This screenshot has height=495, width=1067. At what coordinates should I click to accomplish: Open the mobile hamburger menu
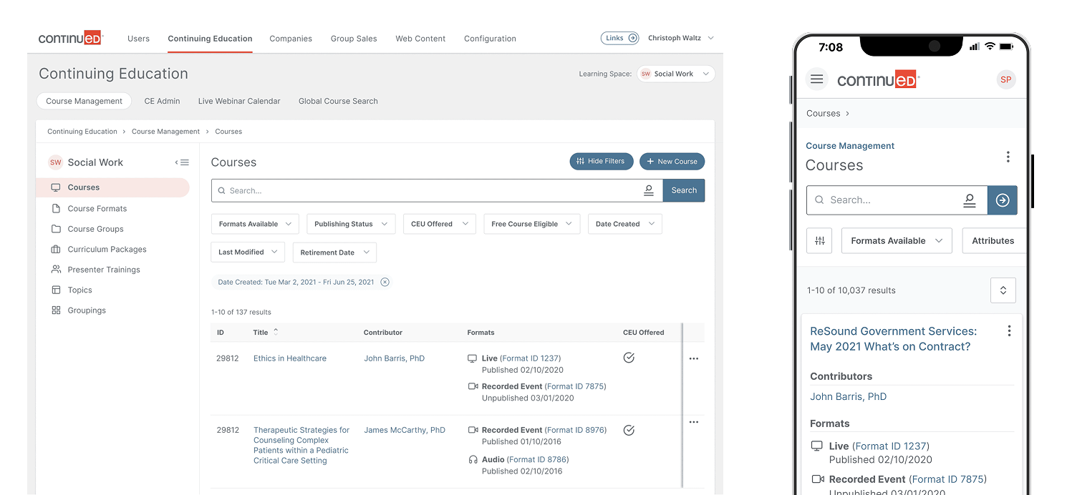tap(816, 79)
